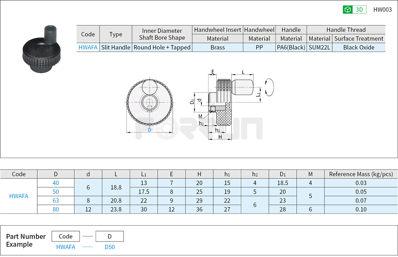Click the handwheel front-view diagram
This screenshot has height=257, width=398.
(149, 102)
